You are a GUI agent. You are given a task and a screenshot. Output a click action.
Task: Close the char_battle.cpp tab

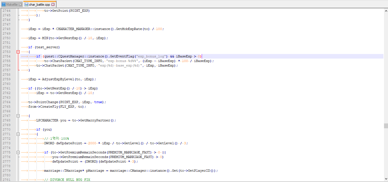(53, 5)
